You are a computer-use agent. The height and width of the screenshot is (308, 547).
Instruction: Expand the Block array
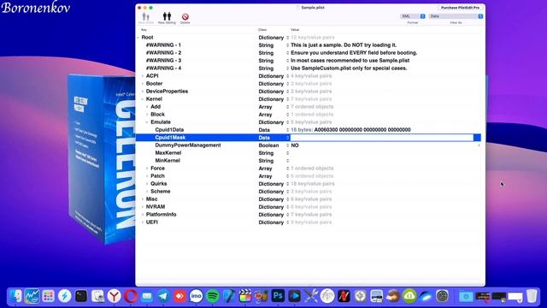pyautogui.click(x=147, y=114)
